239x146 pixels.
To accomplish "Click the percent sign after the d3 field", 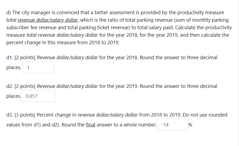I will click(190, 125).
